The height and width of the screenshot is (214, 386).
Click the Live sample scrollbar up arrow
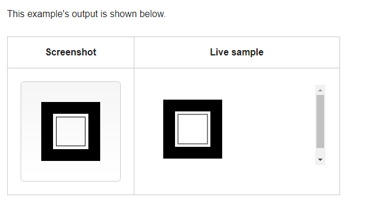(x=320, y=90)
